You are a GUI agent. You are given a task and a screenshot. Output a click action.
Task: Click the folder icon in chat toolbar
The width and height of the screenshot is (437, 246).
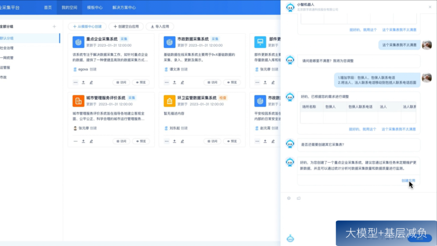click(298, 198)
